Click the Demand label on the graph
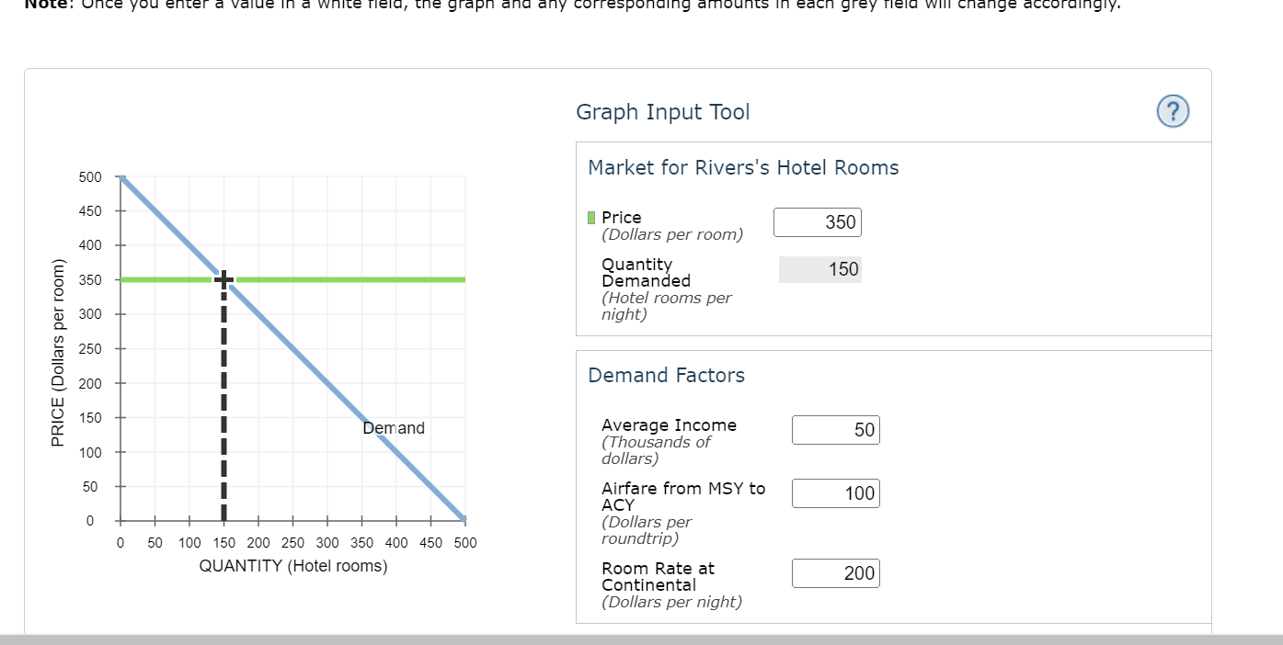The width and height of the screenshot is (1283, 645). 394,428
